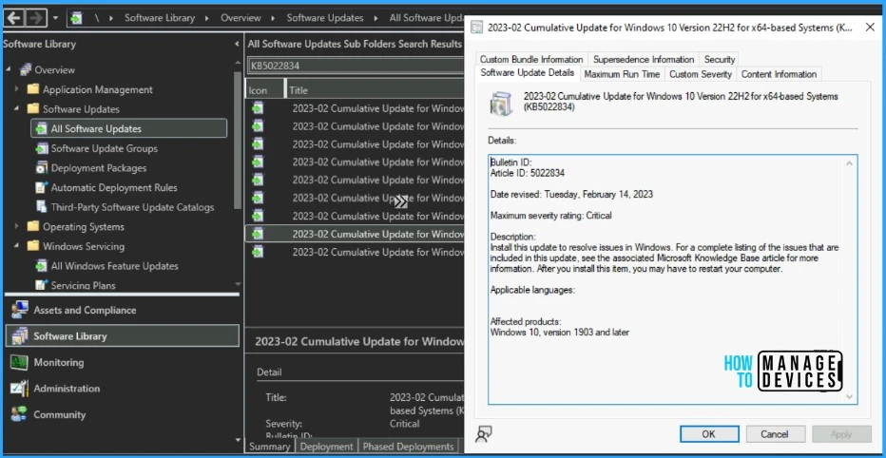
Task: Expand the Operating Systems node
Action: [x=17, y=226]
